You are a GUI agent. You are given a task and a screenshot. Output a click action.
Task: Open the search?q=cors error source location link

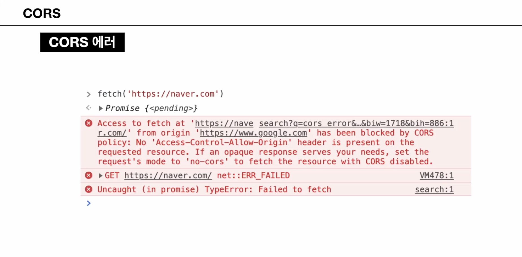click(x=356, y=123)
